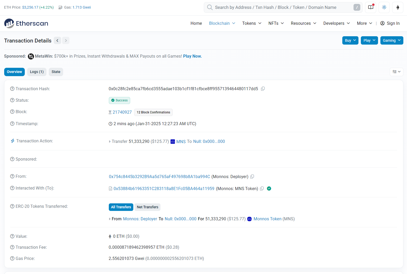Expand the Buy dropdown button
The image size is (407, 274).
(x=350, y=40)
